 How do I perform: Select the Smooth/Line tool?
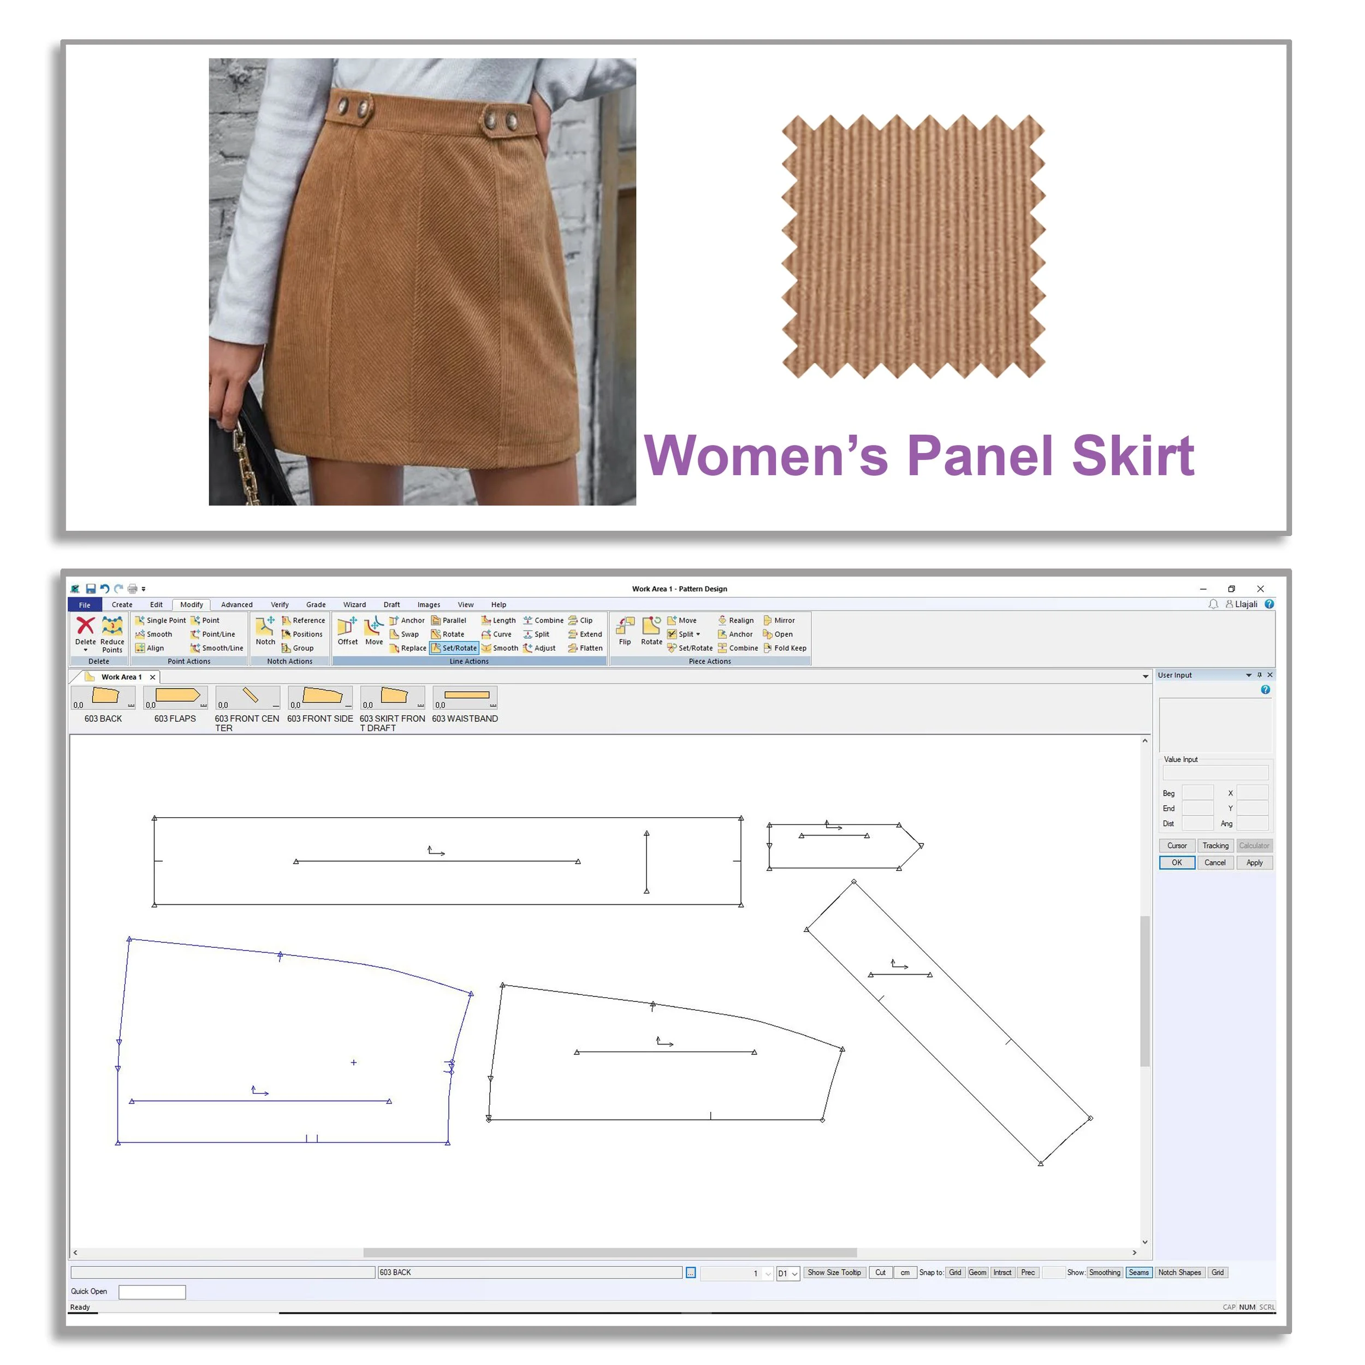click(x=217, y=648)
